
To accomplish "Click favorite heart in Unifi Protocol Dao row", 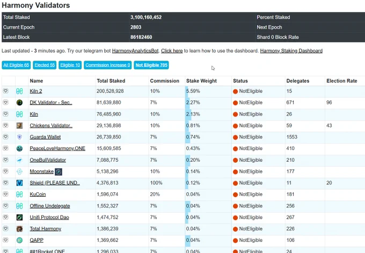I will pos(5,217).
